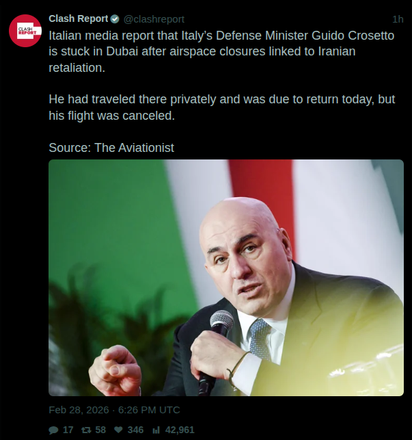Click the line 'Source: The Aviationist'

(111, 148)
